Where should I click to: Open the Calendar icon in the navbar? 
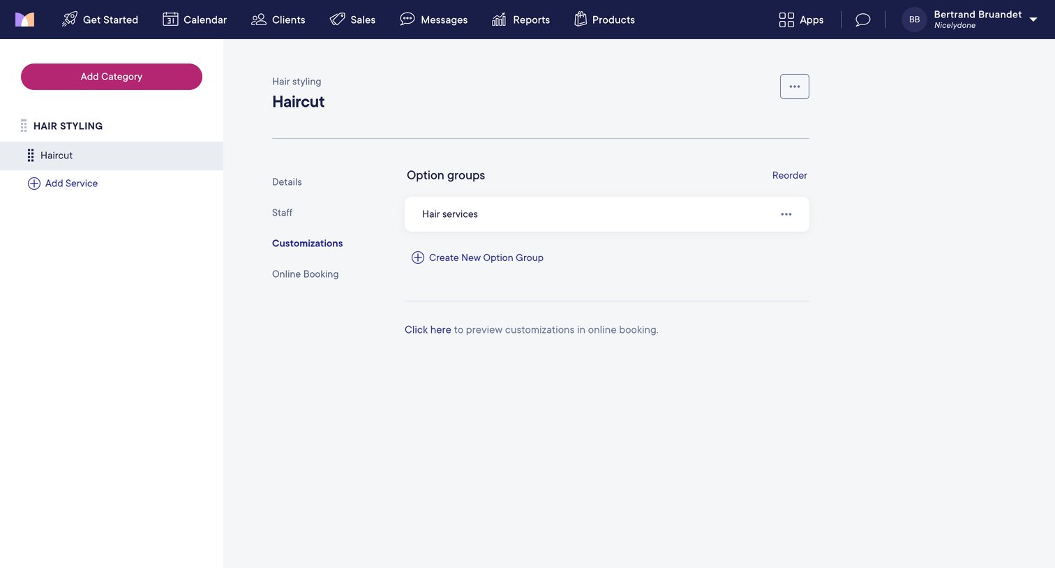point(170,20)
